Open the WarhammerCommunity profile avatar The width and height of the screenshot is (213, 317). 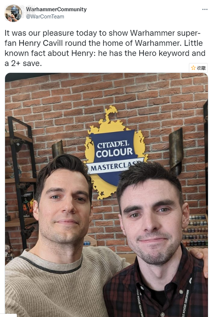[x=13, y=13]
